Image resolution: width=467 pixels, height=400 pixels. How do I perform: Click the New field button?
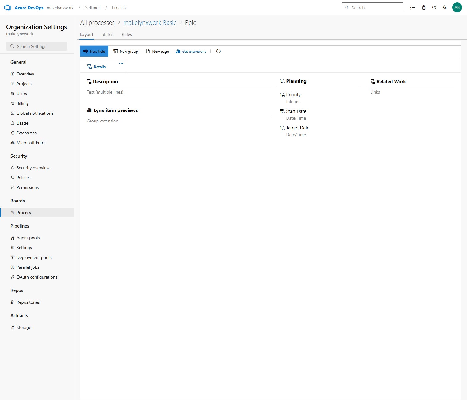tap(94, 51)
